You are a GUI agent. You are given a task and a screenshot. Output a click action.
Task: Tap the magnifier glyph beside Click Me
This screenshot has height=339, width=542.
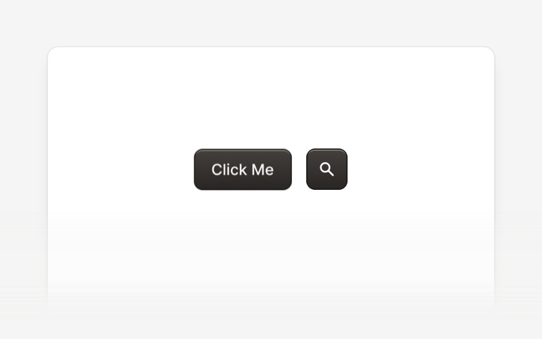click(327, 169)
